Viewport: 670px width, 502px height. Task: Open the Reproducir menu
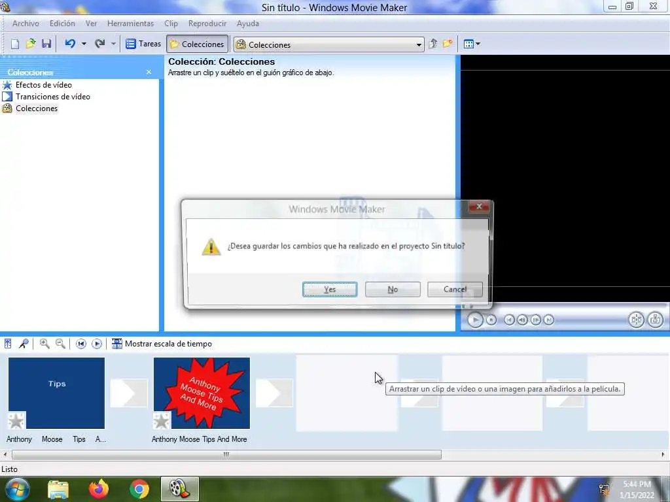click(207, 24)
